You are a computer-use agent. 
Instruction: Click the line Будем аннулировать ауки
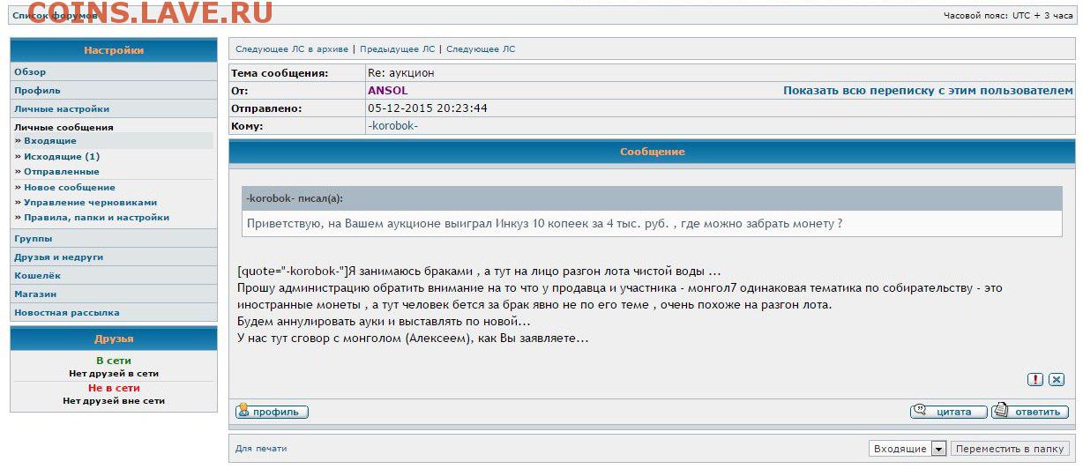click(384, 322)
